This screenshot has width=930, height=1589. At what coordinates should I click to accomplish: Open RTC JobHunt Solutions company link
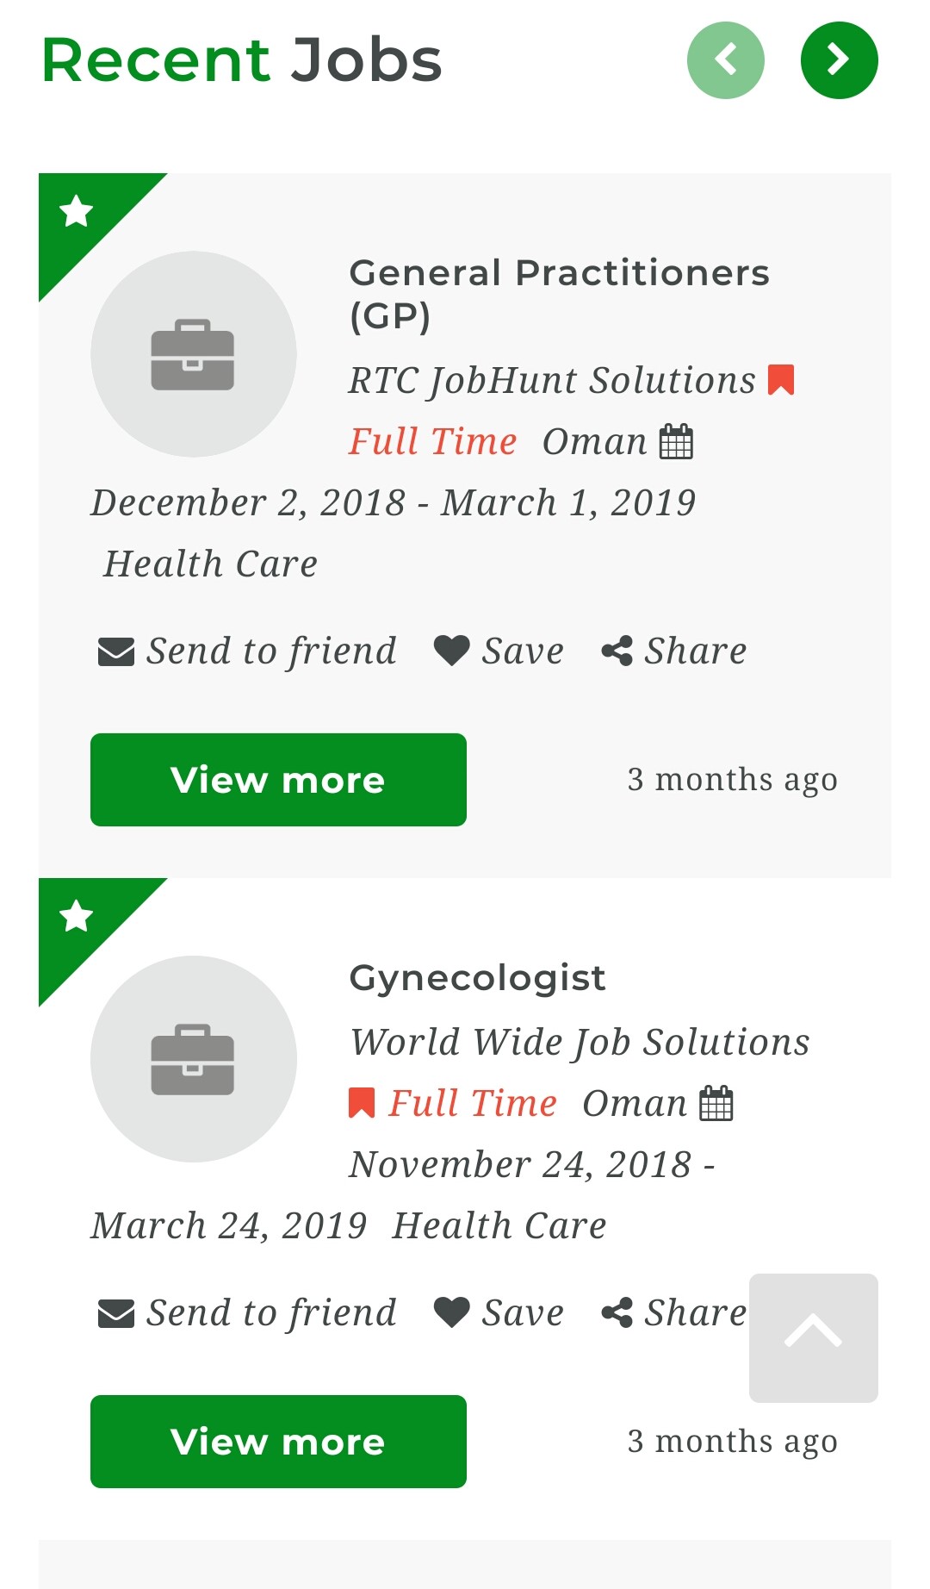[552, 380]
